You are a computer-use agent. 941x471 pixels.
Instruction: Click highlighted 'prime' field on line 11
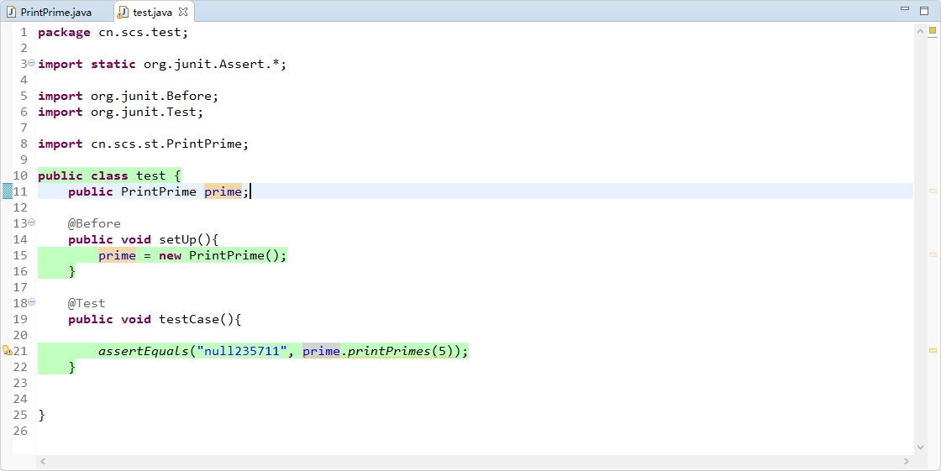coord(223,191)
